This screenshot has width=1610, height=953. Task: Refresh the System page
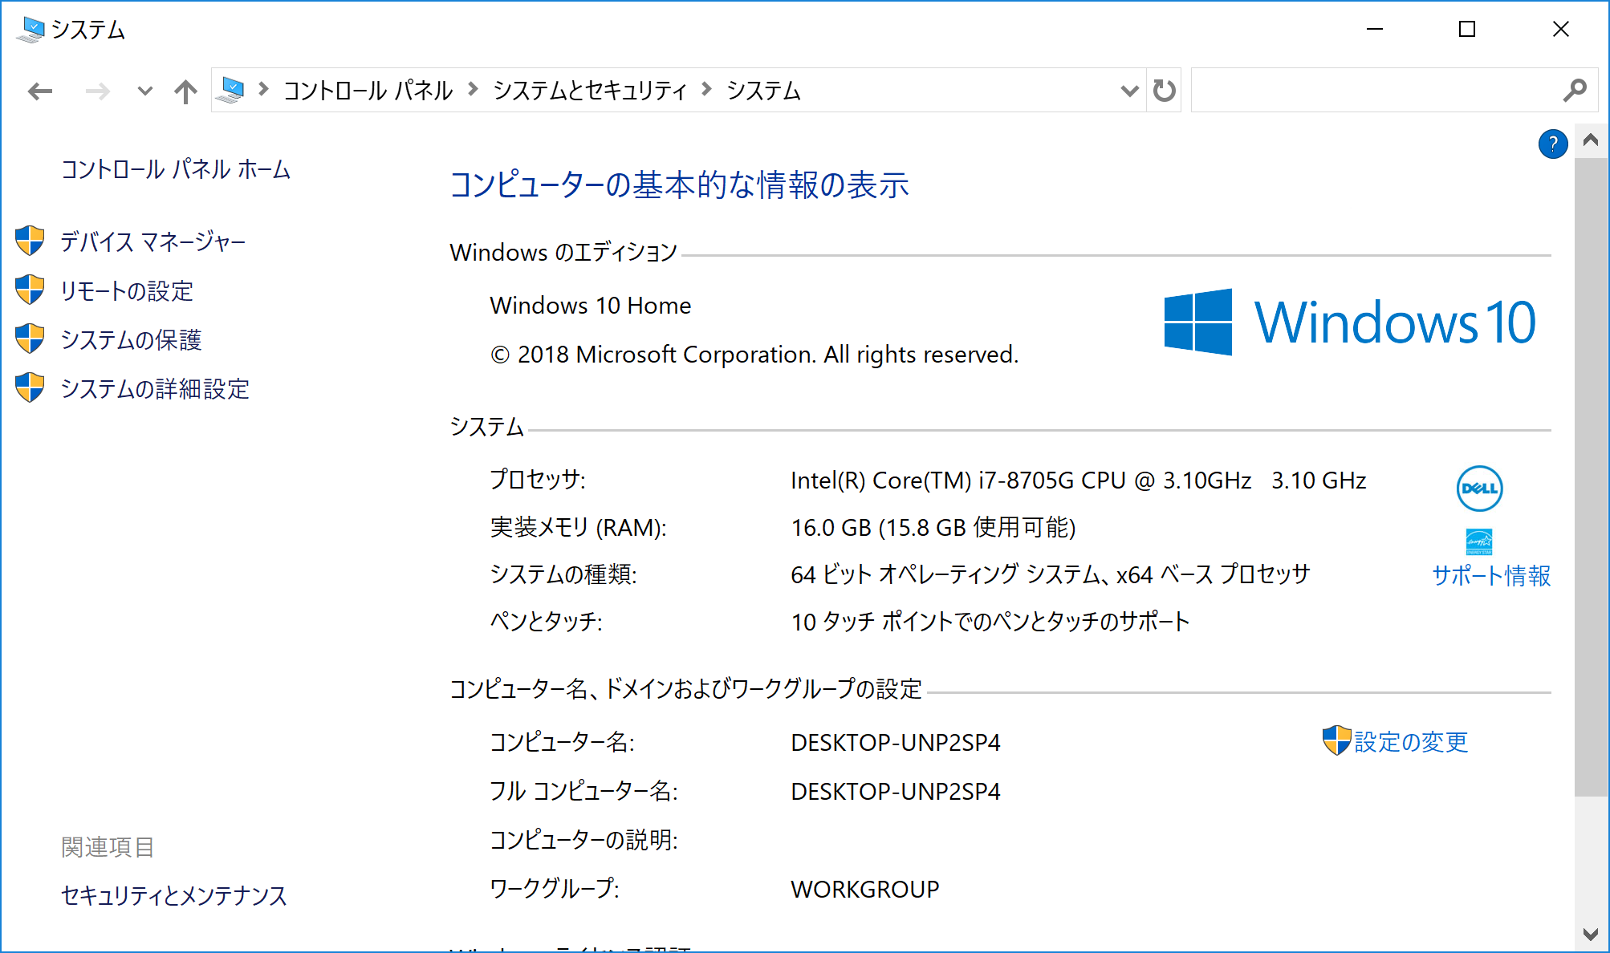coord(1165,91)
